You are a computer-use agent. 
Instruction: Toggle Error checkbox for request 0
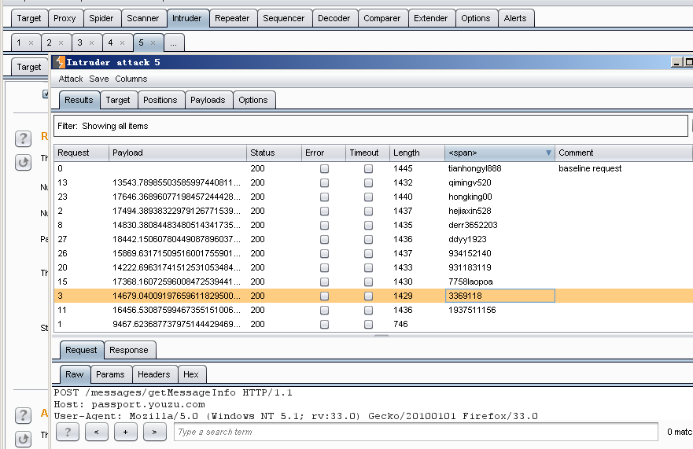click(x=324, y=169)
